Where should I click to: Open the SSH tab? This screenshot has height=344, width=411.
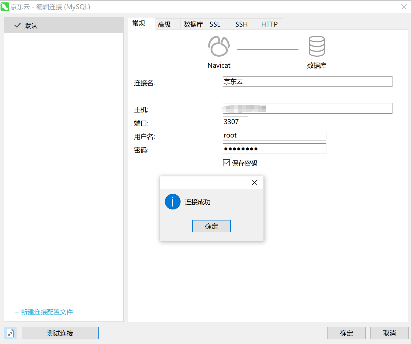tap(241, 24)
